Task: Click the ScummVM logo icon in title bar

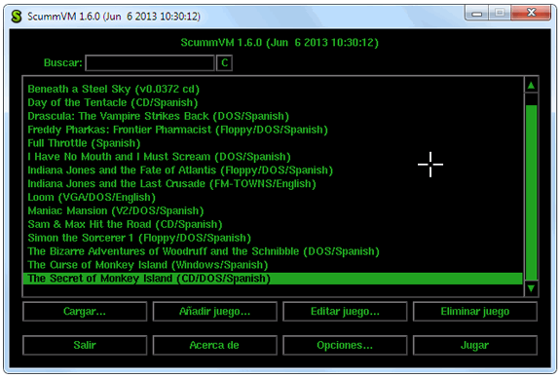Action: [17, 17]
